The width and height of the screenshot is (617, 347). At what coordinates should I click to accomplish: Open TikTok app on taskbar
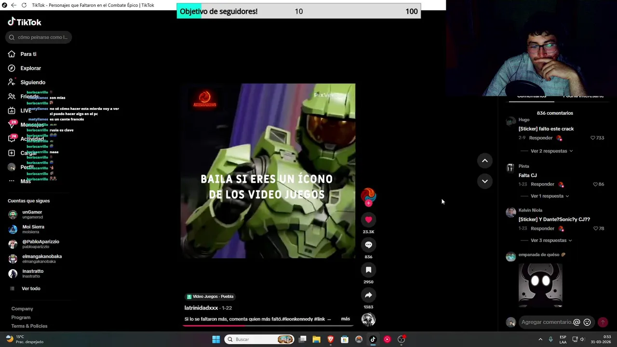coord(373,339)
